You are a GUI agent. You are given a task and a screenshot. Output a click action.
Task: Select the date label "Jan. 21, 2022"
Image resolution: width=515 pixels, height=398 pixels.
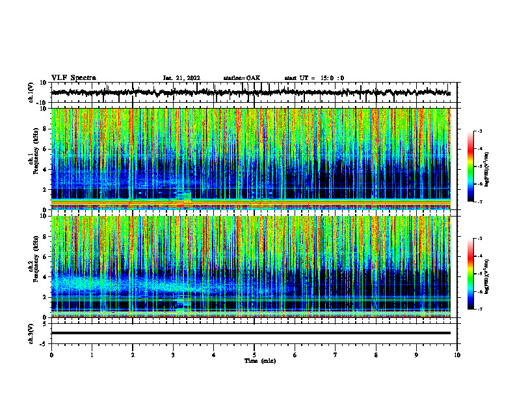point(181,78)
